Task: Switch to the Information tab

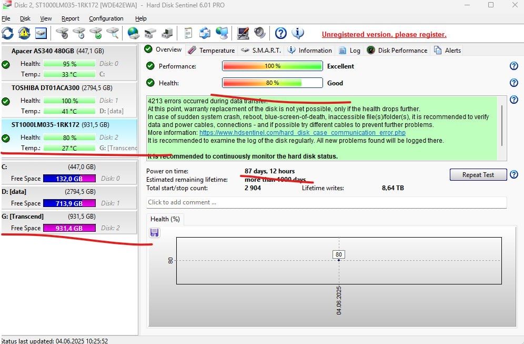Action: click(310, 50)
